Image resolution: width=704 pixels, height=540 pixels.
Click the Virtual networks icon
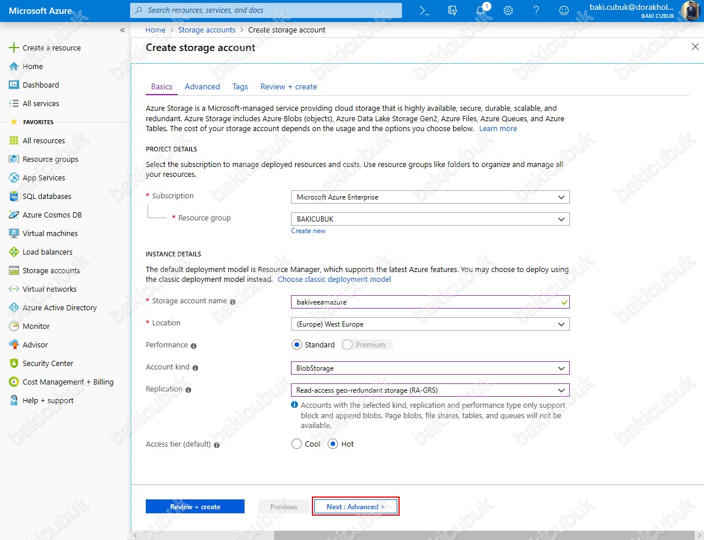pyautogui.click(x=14, y=289)
